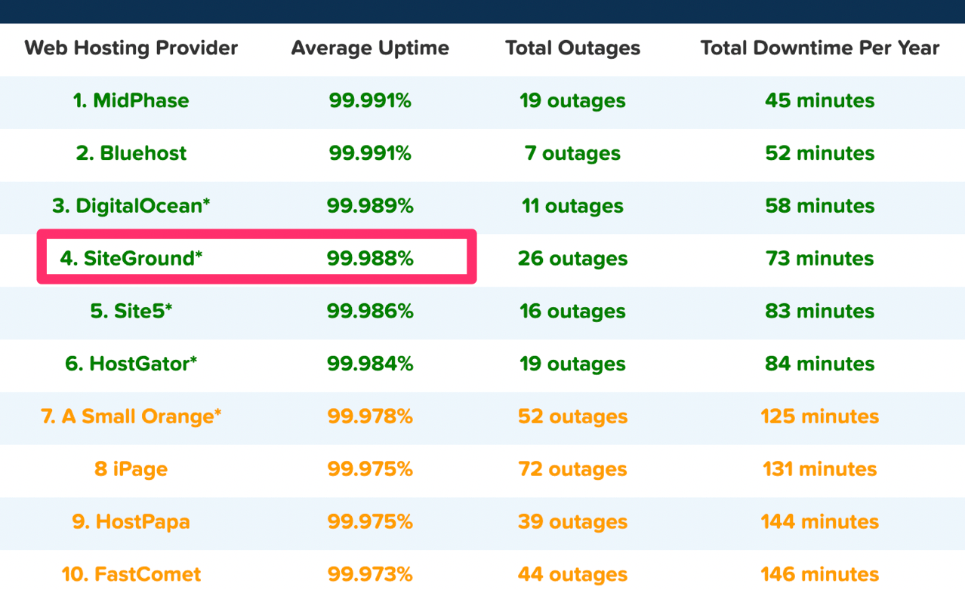Click the Total Downtime Per Year header

(x=820, y=48)
